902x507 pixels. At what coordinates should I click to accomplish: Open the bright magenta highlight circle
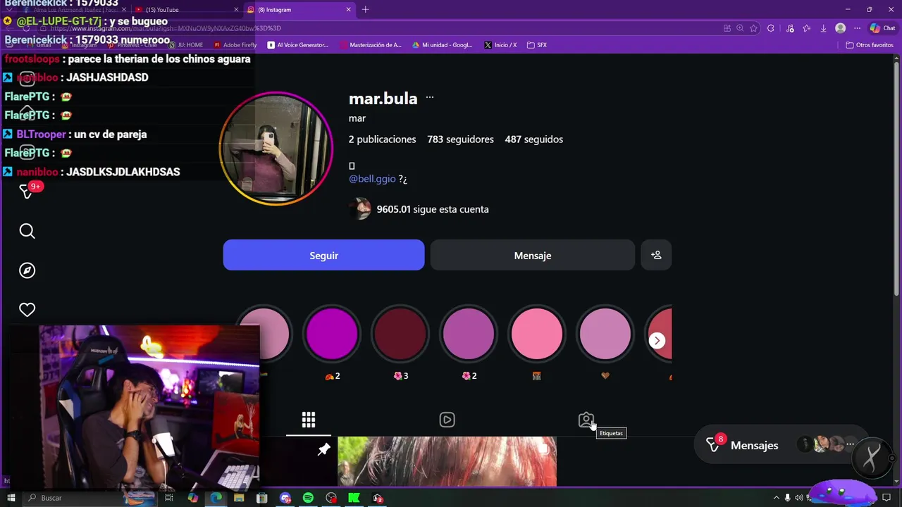pos(332,333)
